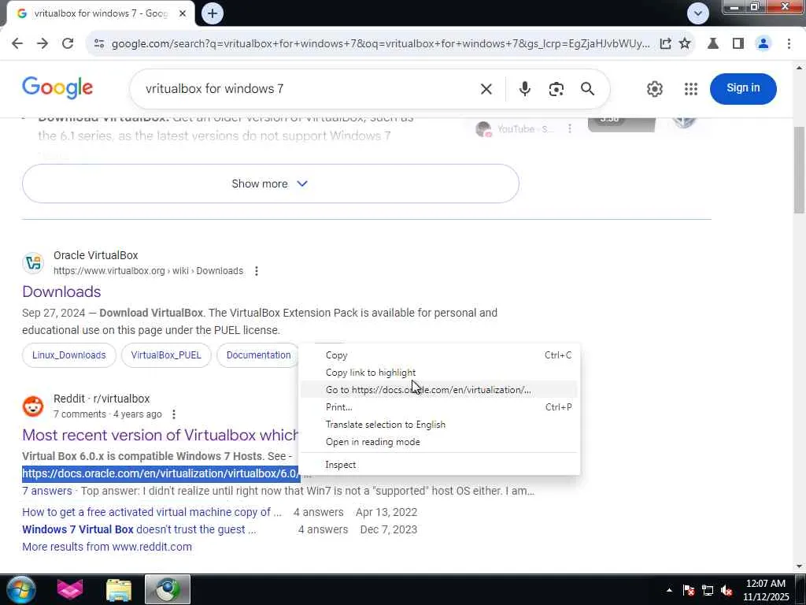This screenshot has width=806, height=605.
Task: Go forward to the next page
Action: coord(43,44)
